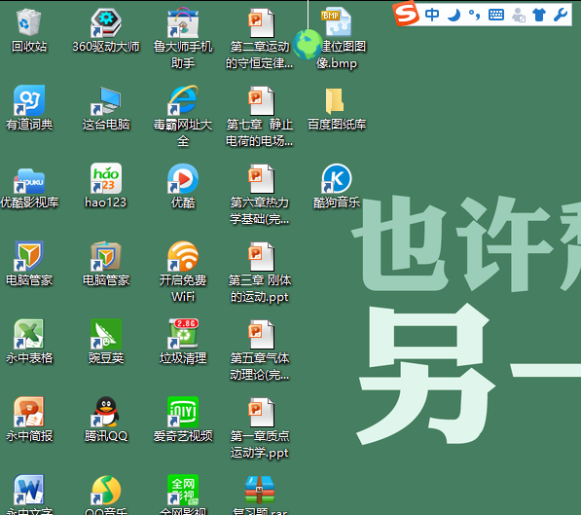Viewport: 581px width, 515px height.
Task: Open the Sogou skin shirt icon
Action: (539, 15)
